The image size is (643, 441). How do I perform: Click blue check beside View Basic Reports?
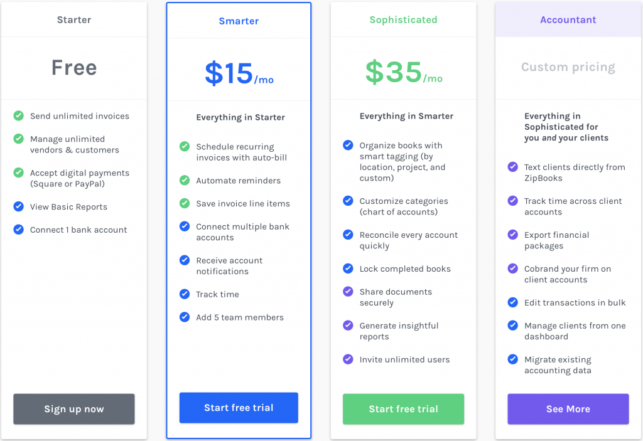pos(18,206)
